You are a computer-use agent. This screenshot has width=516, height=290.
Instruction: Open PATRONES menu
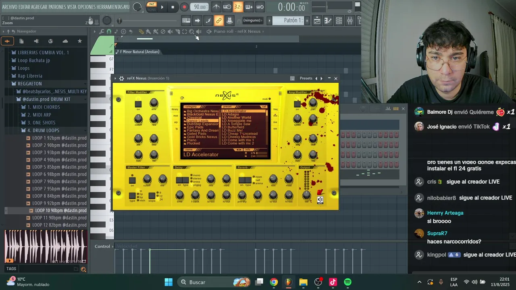point(57,7)
